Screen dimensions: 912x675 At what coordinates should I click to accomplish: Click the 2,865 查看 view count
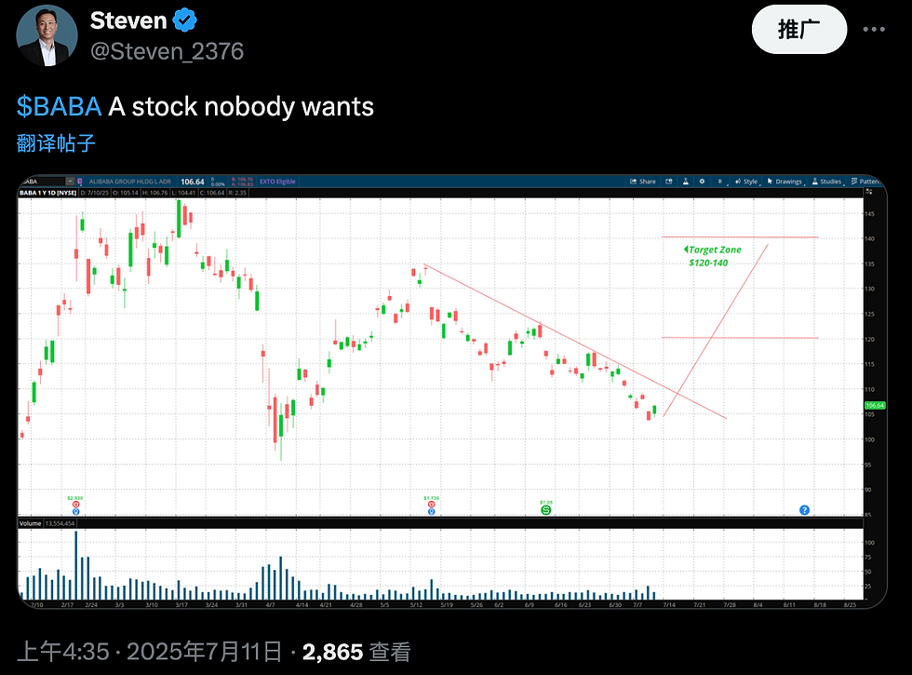click(356, 652)
